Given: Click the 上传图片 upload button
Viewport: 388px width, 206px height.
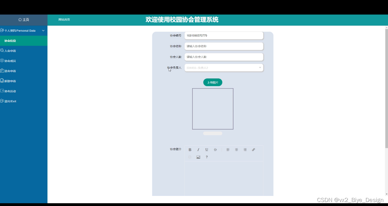Looking at the screenshot, I should (x=213, y=82).
